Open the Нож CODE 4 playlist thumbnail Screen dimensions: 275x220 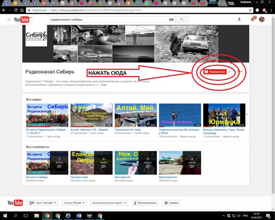pyautogui.click(x=136, y=163)
